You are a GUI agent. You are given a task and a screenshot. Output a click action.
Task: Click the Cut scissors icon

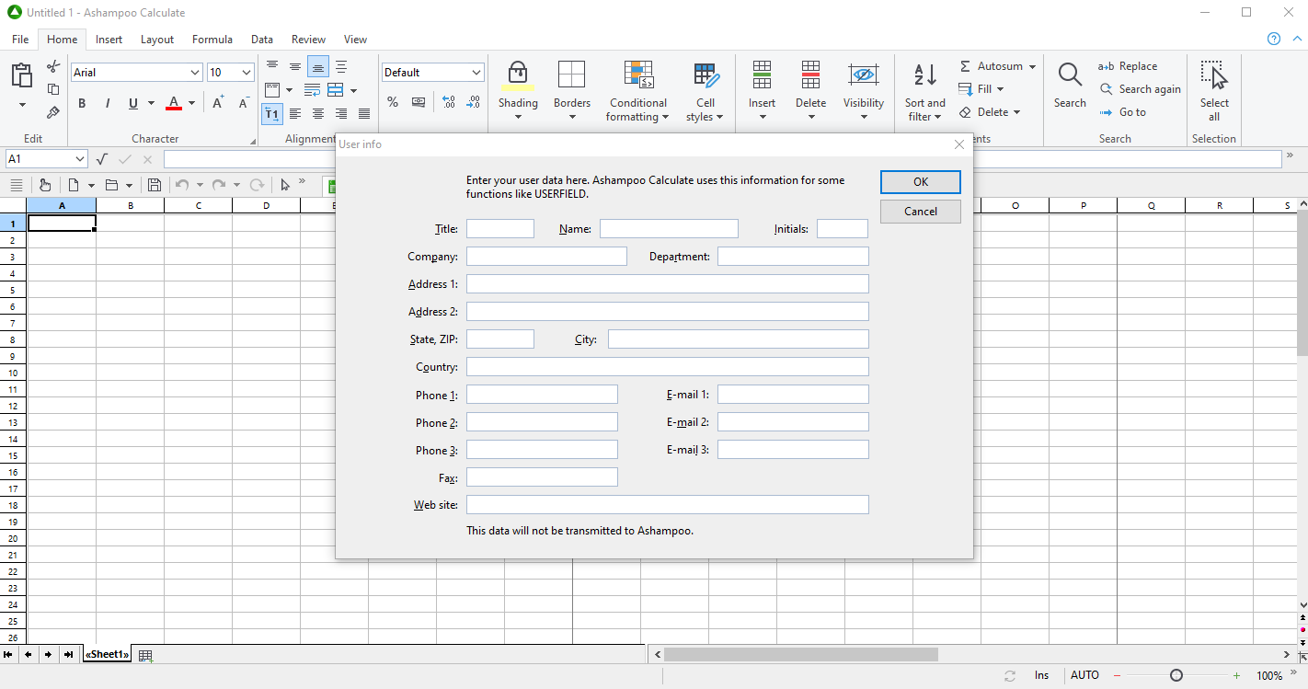tap(53, 66)
